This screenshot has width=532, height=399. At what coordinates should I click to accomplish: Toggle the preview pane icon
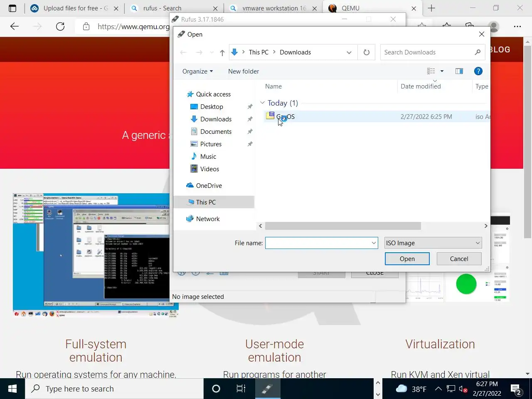[459, 71]
